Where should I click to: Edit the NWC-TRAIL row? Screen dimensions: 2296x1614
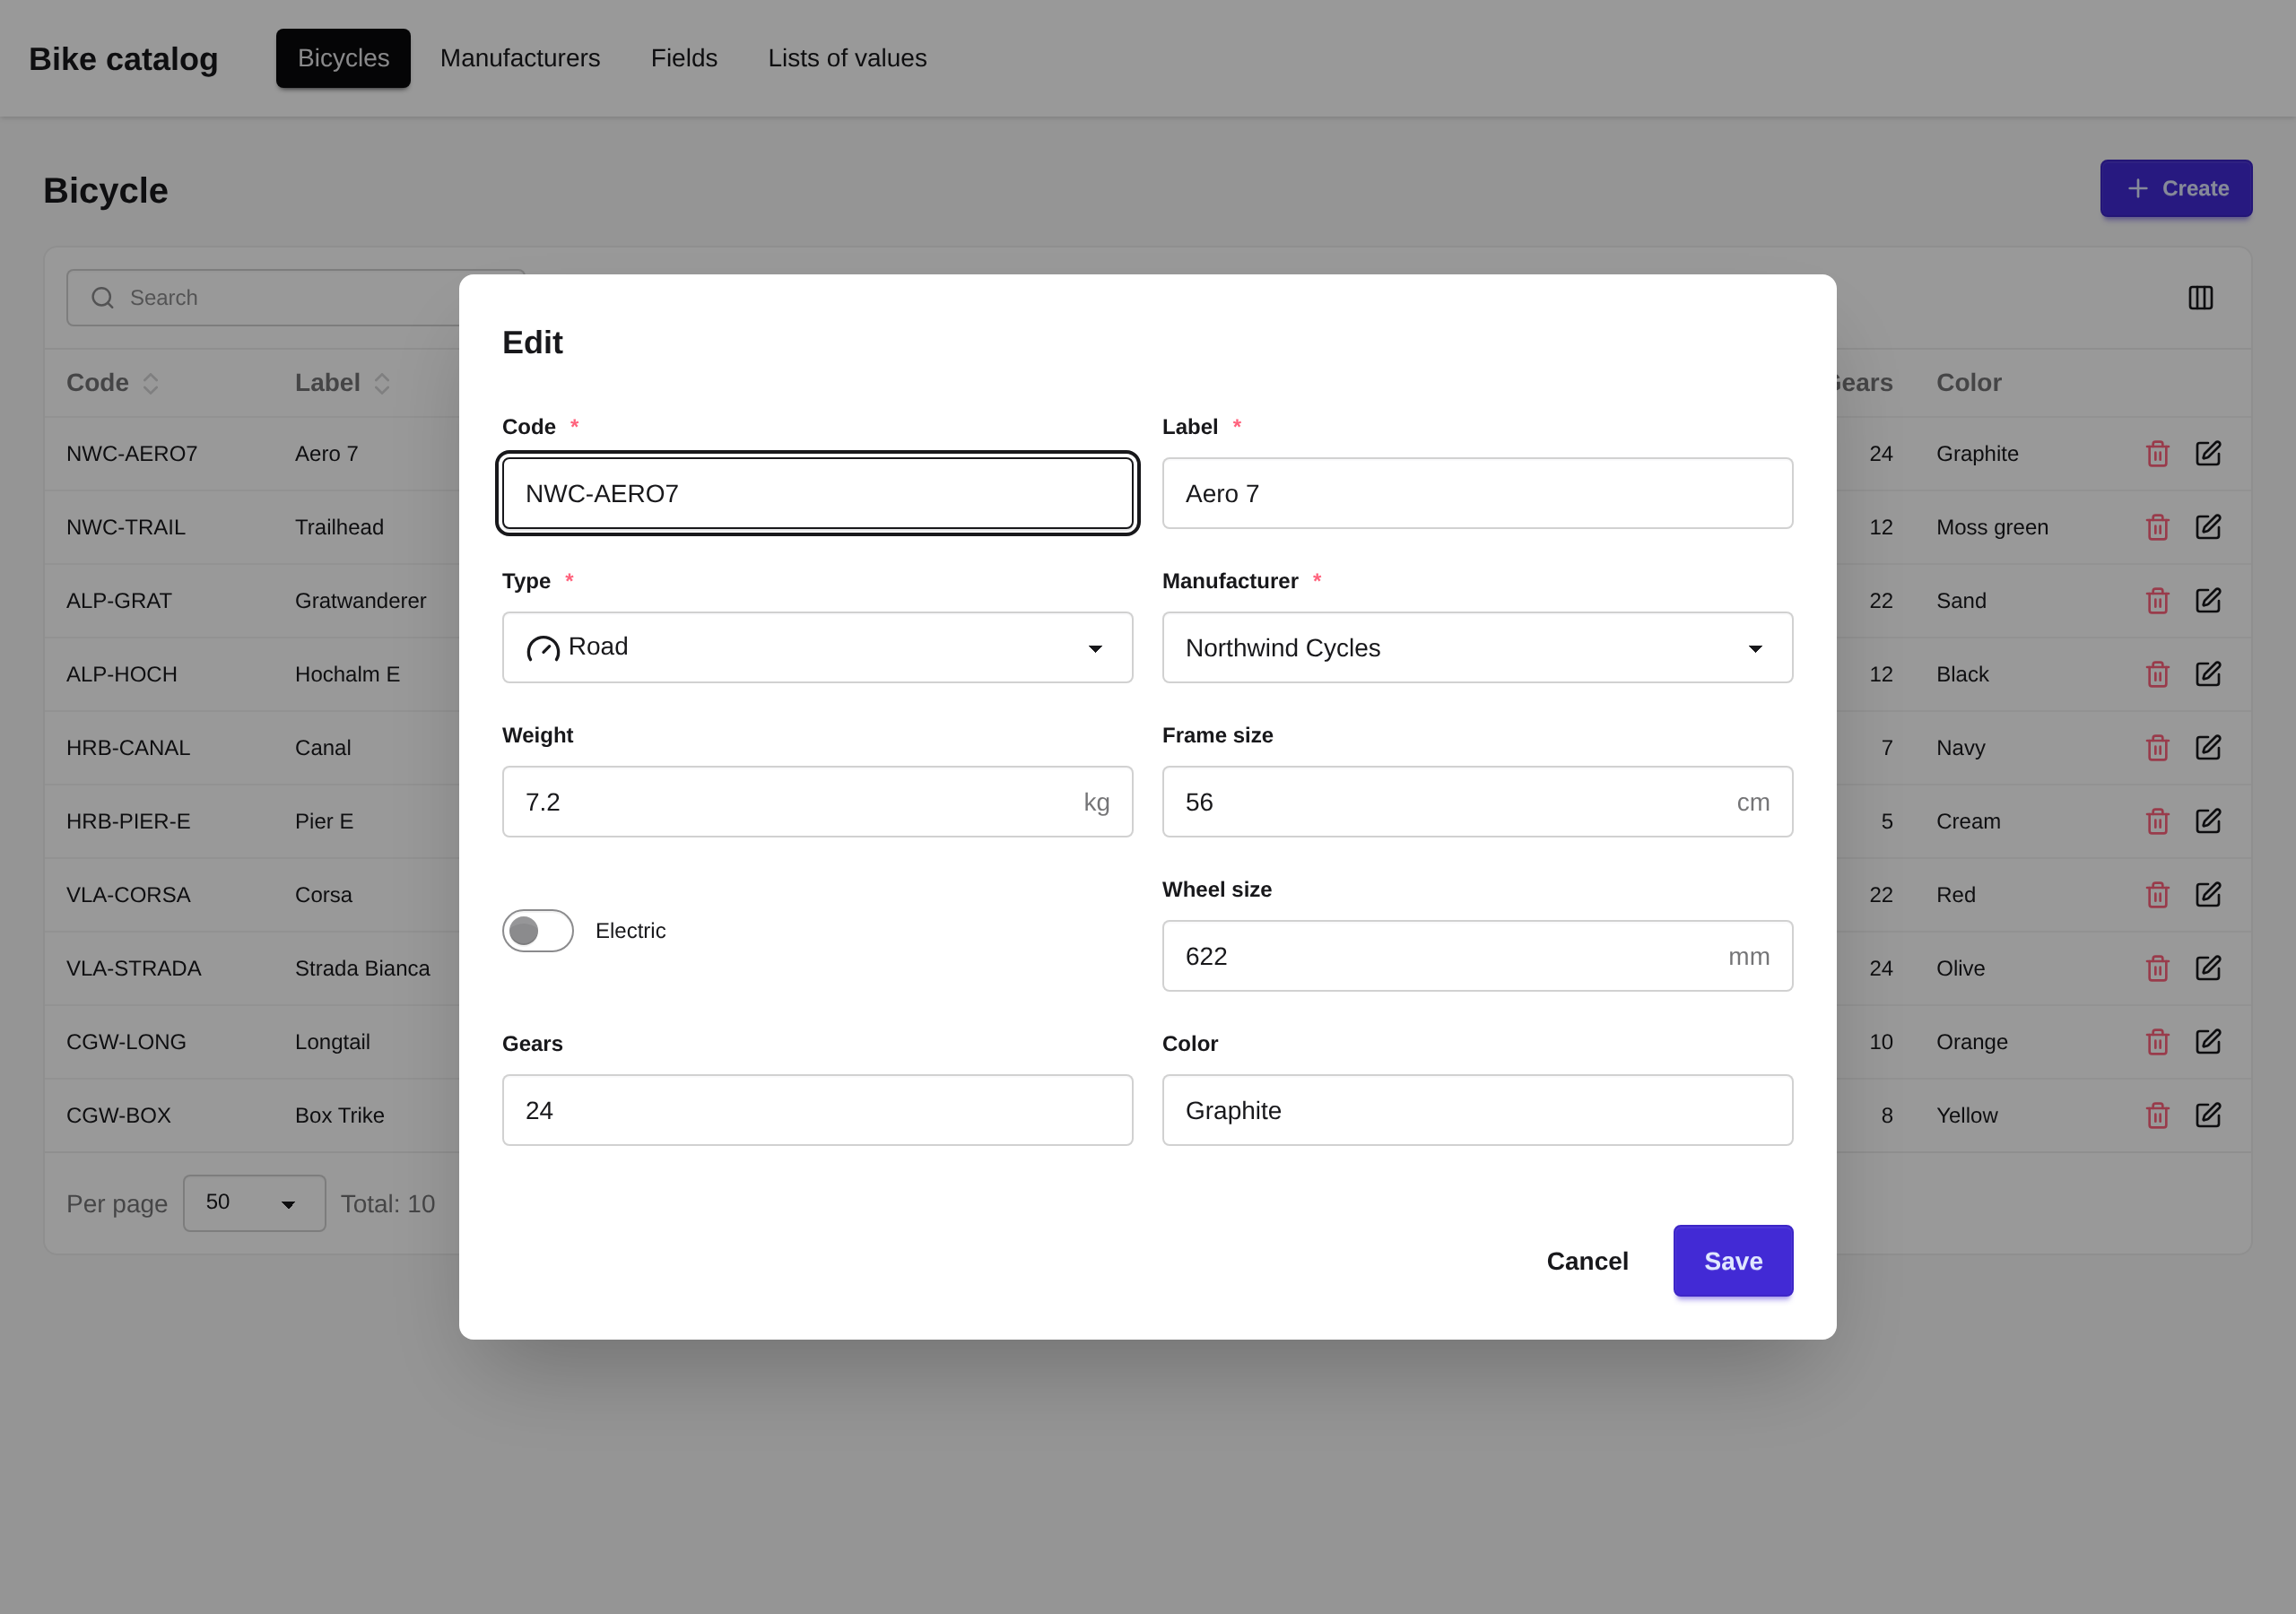click(2208, 527)
